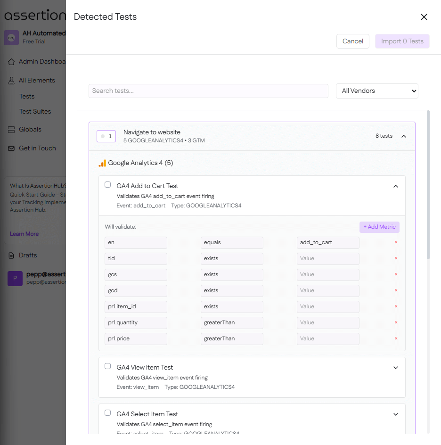Click the Search tests input field
The width and height of the screenshot is (441, 445).
pyautogui.click(x=208, y=91)
